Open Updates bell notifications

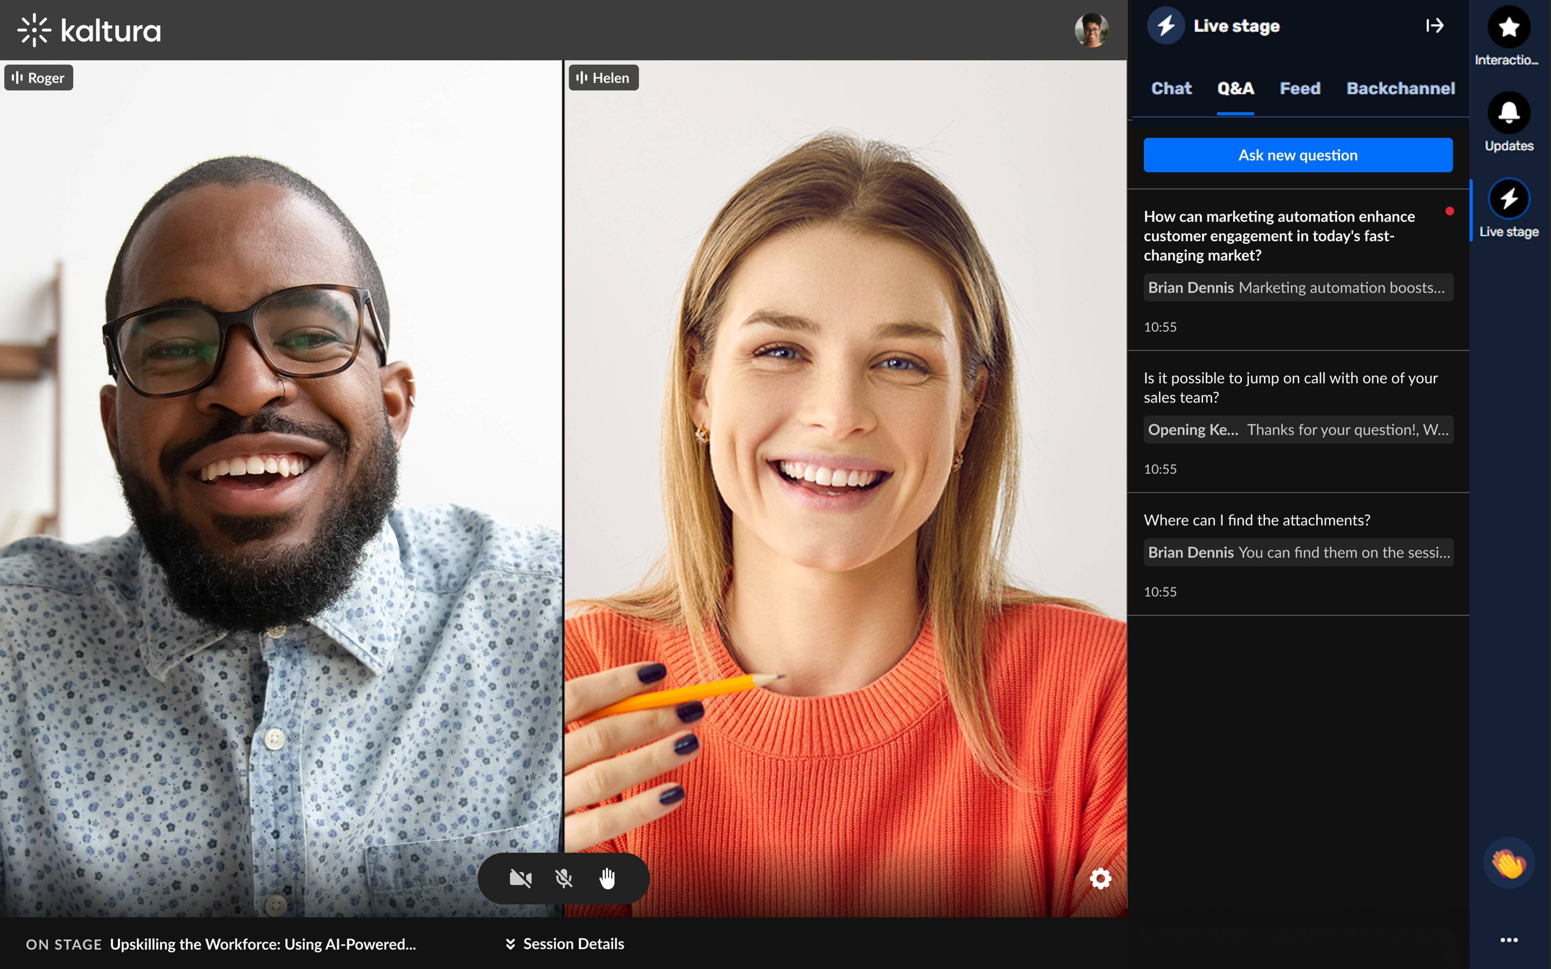coord(1509,114)
